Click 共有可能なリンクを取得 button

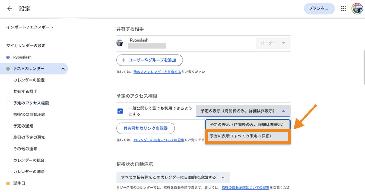[x=145, y=128]
